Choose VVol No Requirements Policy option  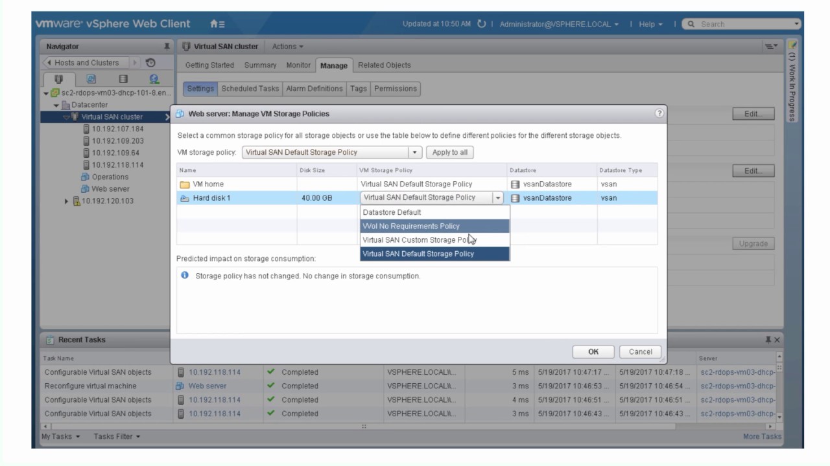coord(434,226)
